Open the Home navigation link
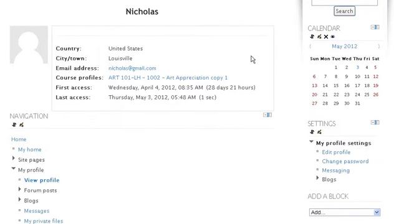Viewport: 399px width, 224px height. coord(19,139)
